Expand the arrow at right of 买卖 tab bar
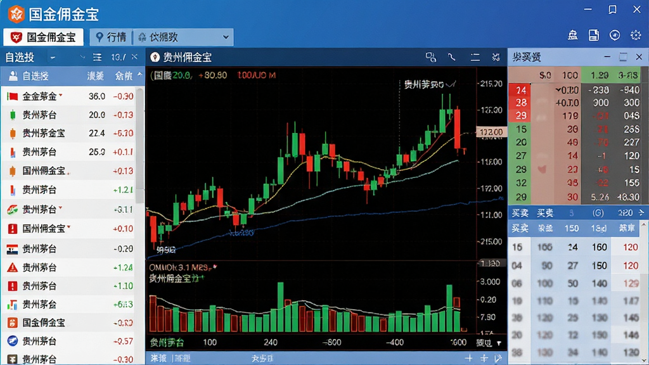This screenshot has height=365, width=649. click(x=641, y=213)
